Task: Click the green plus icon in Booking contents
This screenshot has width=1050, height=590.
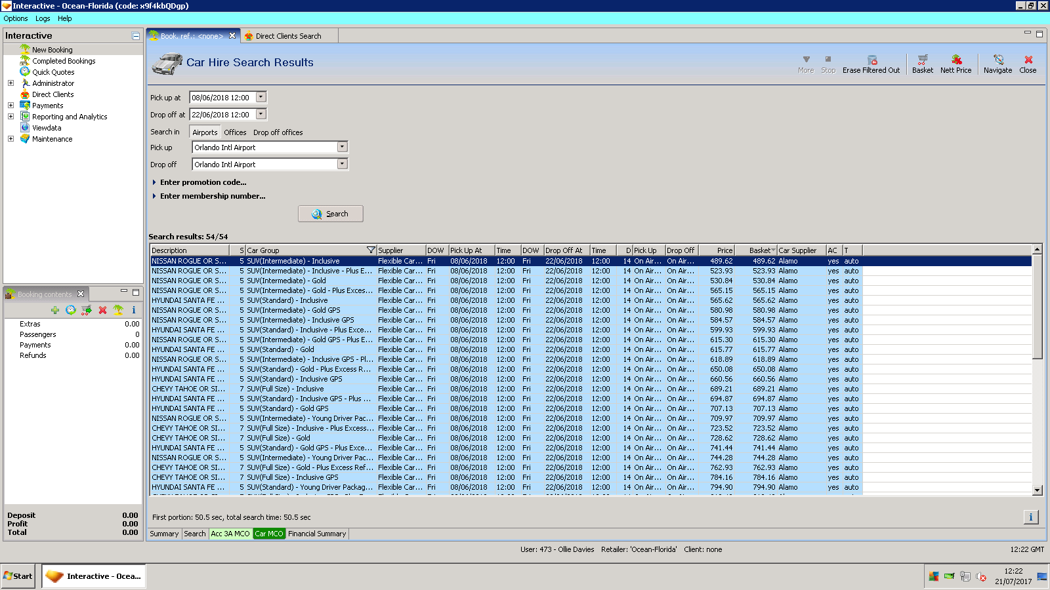Action: [x=55, y=310]
